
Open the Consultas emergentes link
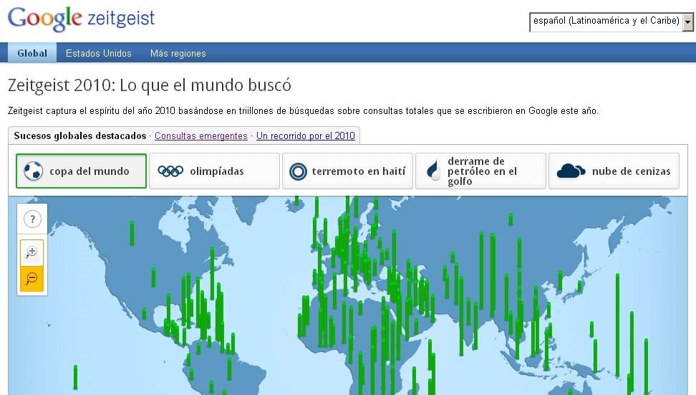[x=201, y=135]
